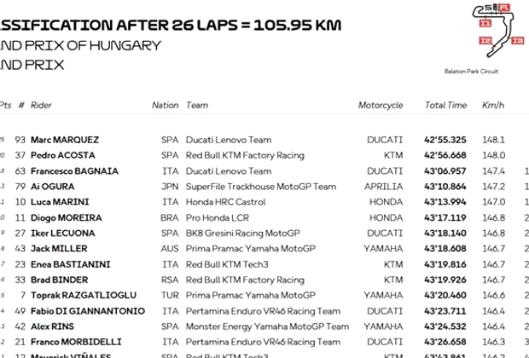The width and height of the screenshot is (529, 358).
Task: Click the Total Time column header
Action: click(445, 105)
